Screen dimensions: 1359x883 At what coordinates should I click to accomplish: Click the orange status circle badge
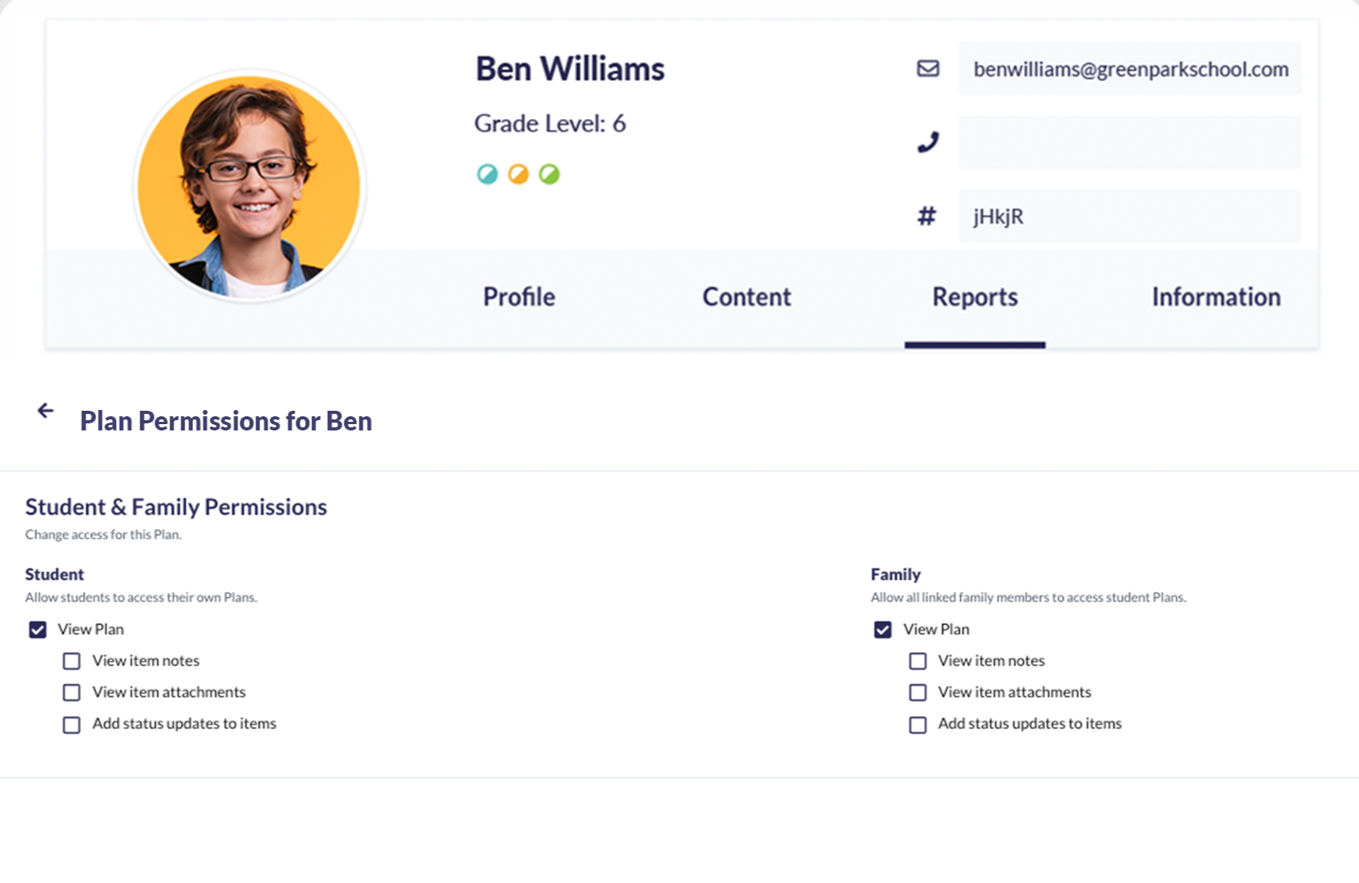coord(518,174)
